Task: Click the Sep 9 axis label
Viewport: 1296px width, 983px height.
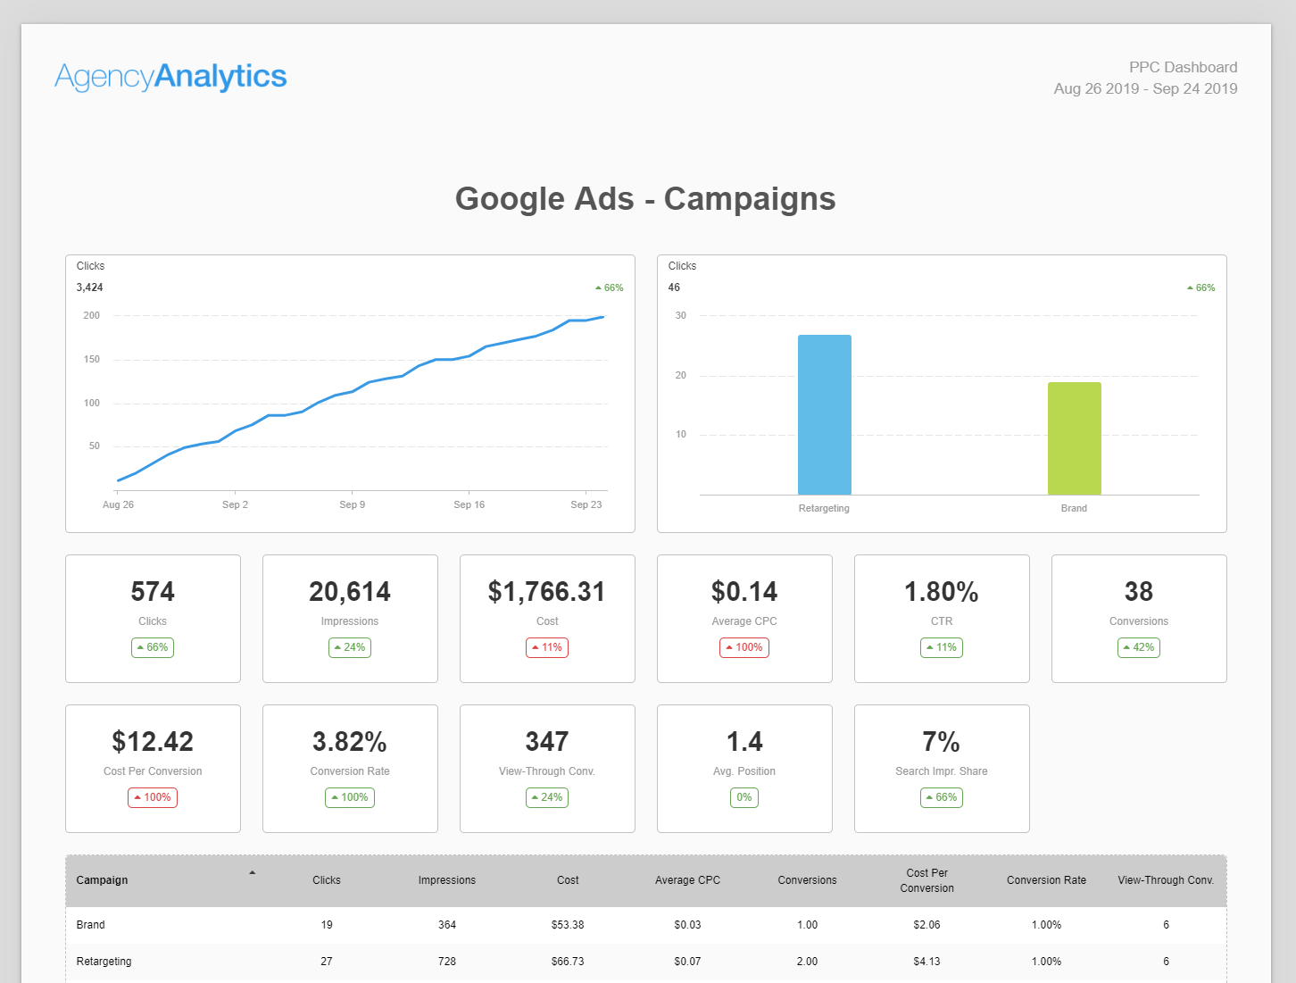Action: tap(353, 504)
